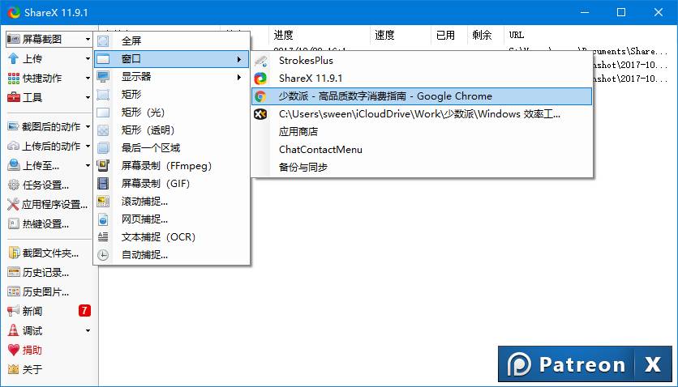Click the Fullscreen capture icon
Image resolution: width=678 pixels, height=387 pixels.
pyautogui.click(x=103, y=41)
